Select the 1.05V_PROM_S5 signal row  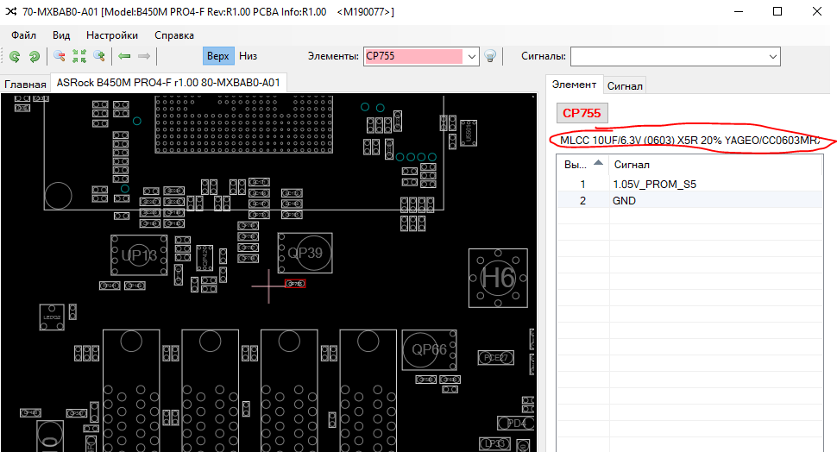[654, 184]
